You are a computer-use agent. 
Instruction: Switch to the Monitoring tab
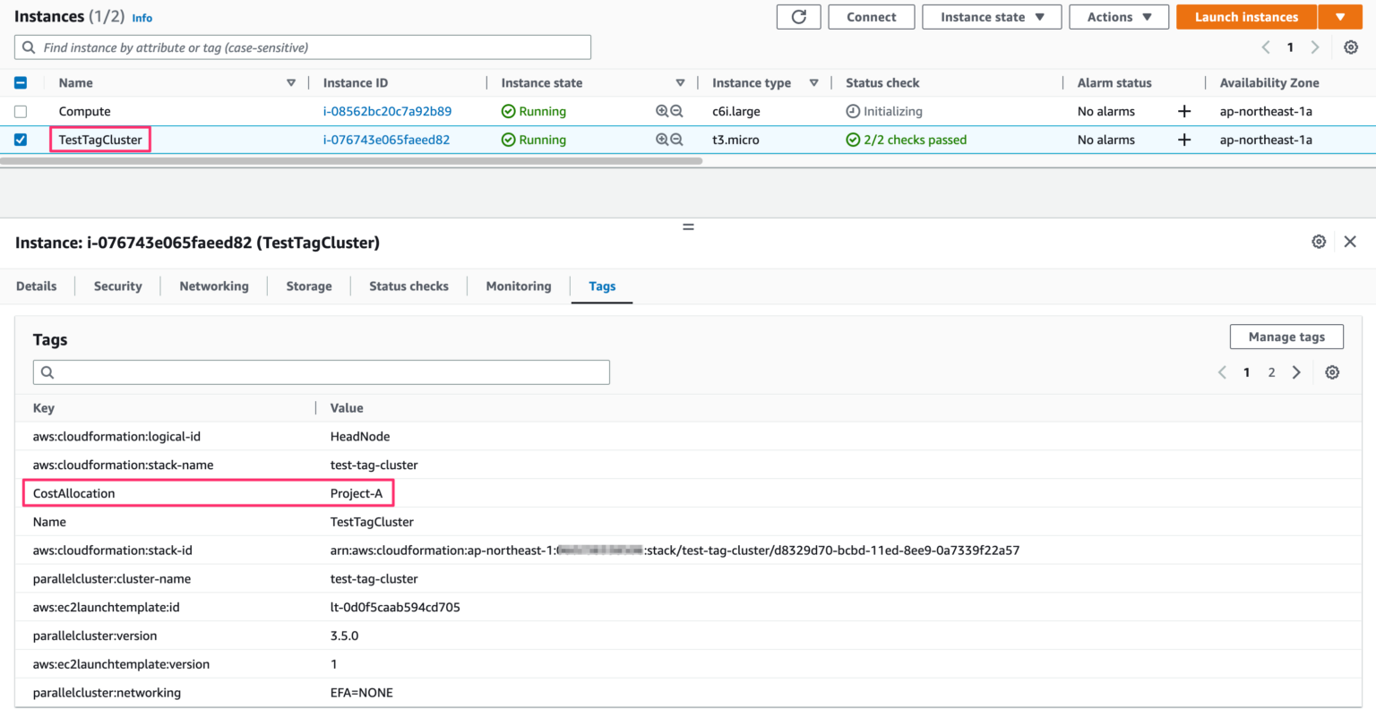pos(518,286)
